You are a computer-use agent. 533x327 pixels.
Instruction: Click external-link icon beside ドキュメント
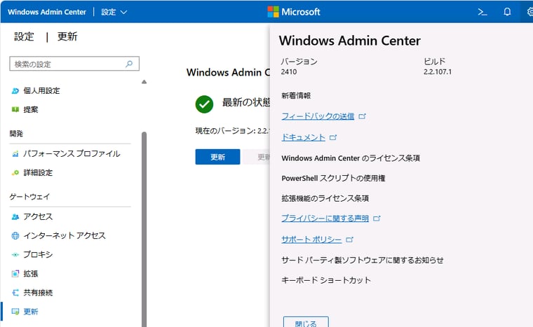coord(333,137)
